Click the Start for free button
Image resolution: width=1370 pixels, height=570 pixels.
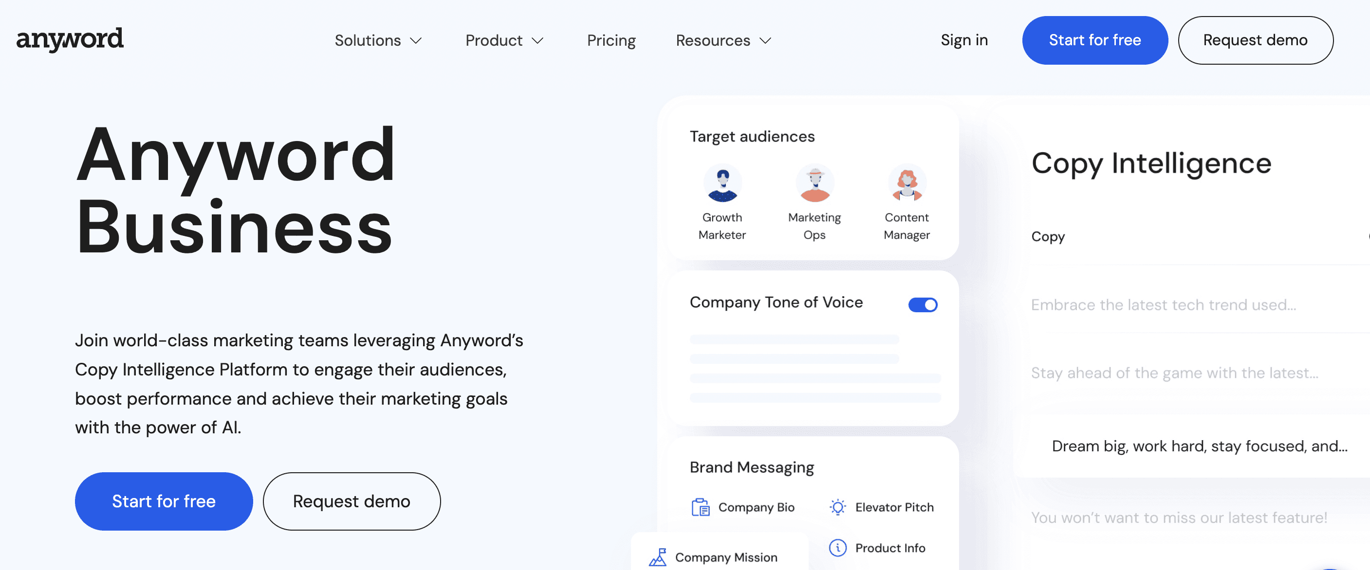pos(1095,40)
